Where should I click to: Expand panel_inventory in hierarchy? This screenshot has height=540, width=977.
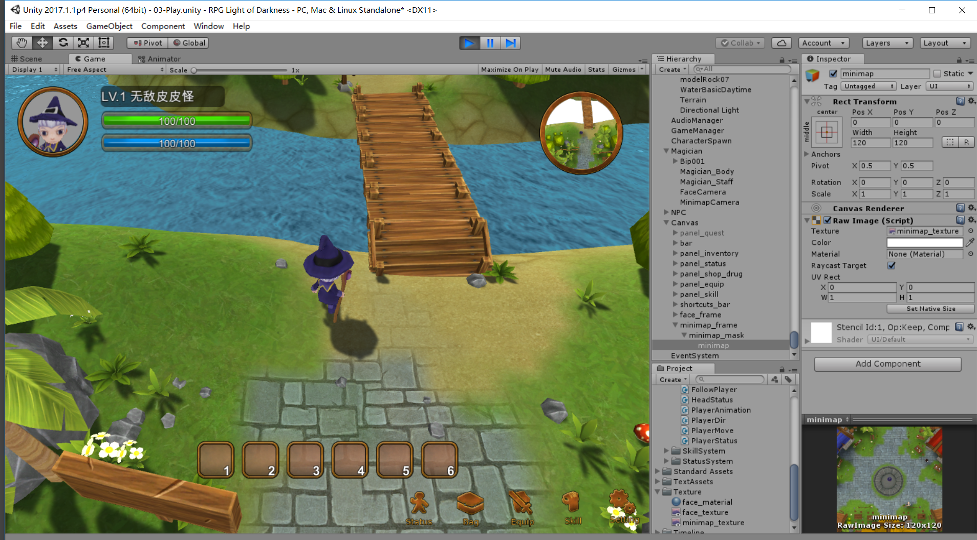(x=675, y=253)
